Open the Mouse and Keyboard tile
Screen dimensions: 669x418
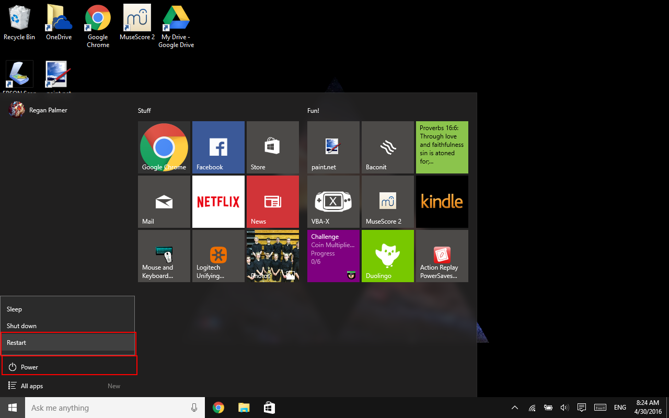tap(164, 256)
